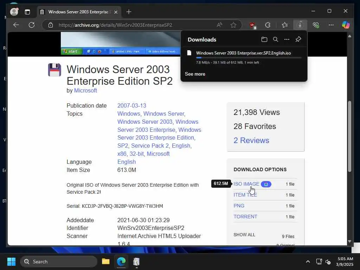Viewport: 360px width, 270px height.
Task: Download the PNG option
Action: (x=239, y=206)
